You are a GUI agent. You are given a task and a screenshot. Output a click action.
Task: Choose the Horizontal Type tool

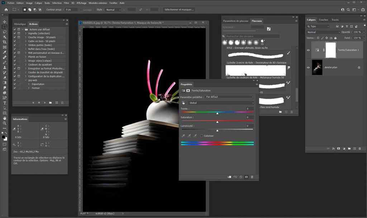(x=4, y=103)
